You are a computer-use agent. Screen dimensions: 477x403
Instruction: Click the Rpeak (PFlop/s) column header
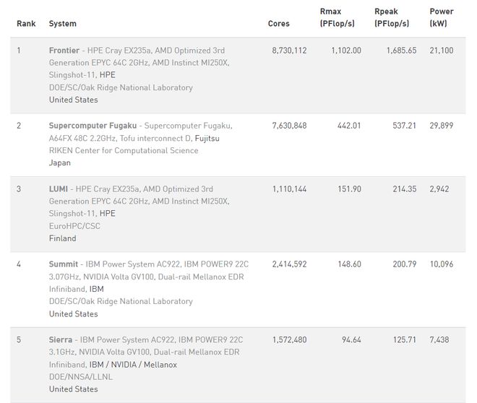point(392,17)
